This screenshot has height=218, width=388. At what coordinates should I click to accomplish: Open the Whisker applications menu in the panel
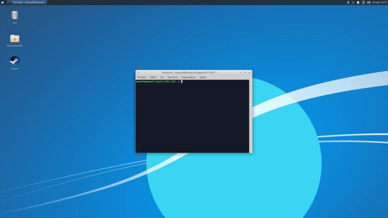[x=3, y=2]
